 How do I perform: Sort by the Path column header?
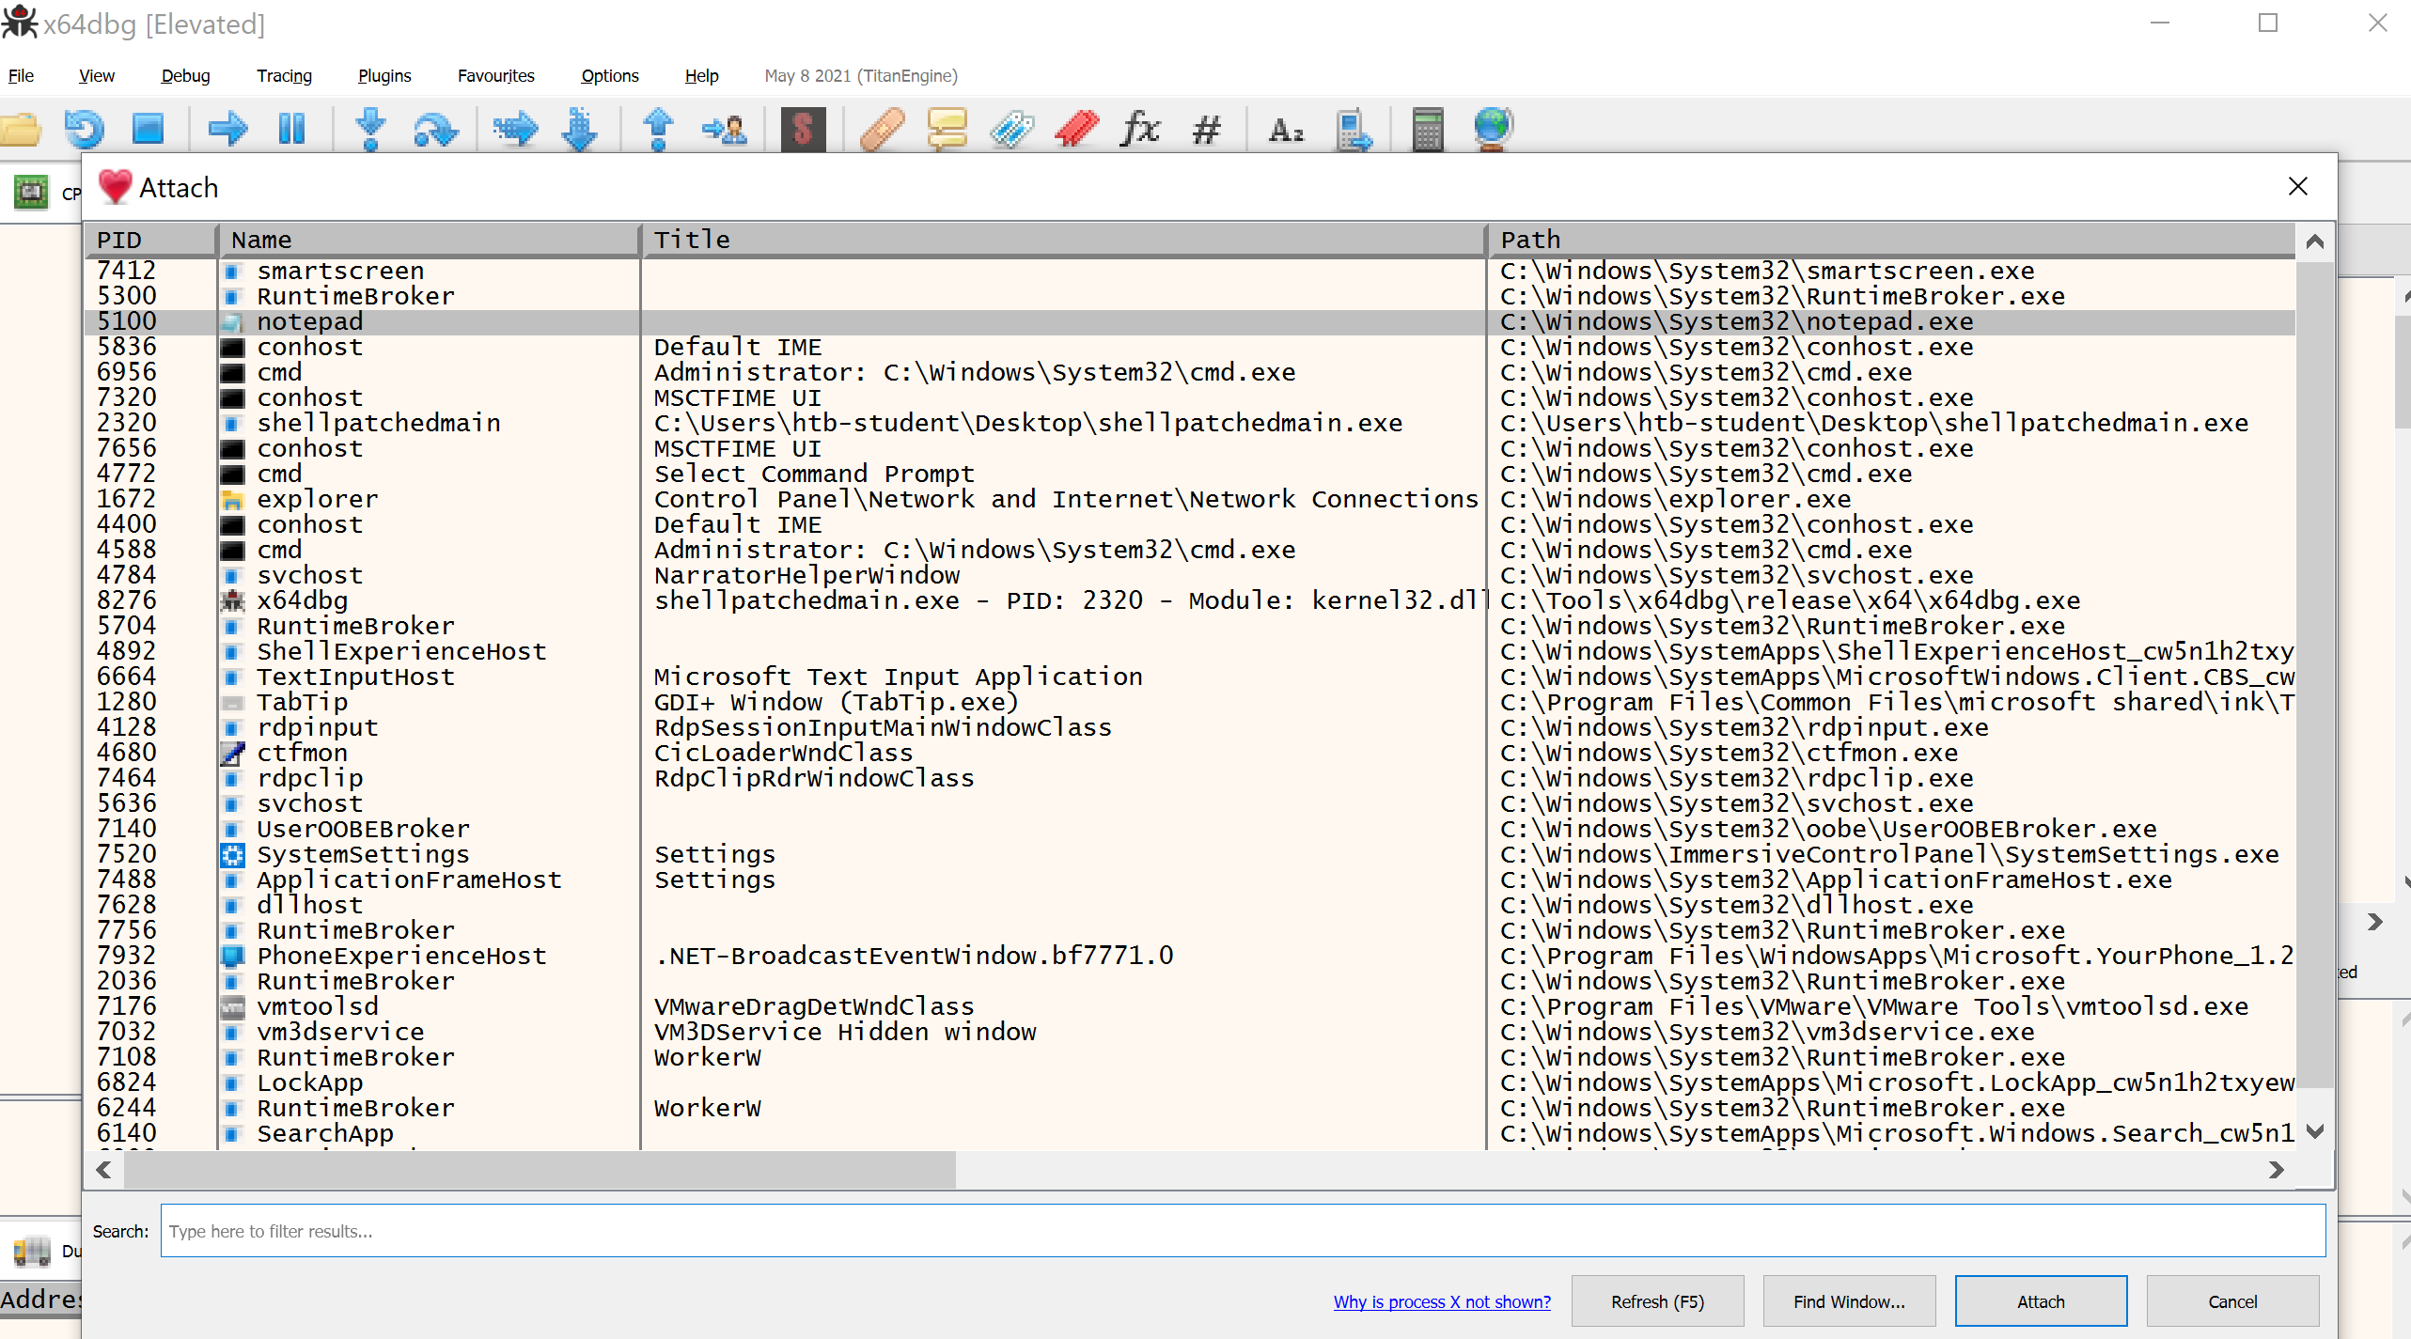tap(1891, 240)
